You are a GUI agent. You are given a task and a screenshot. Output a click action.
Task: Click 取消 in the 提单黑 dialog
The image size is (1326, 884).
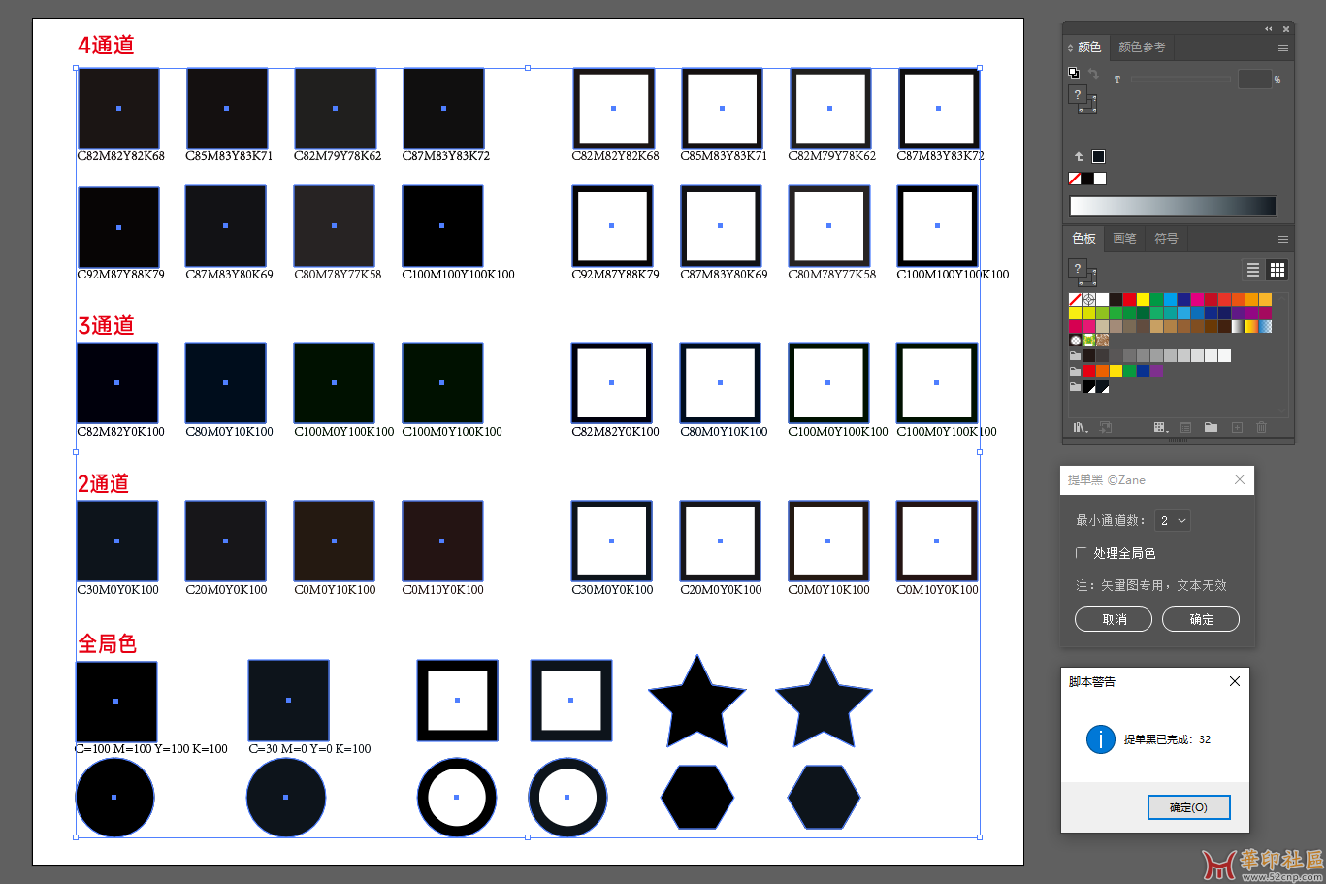(1114, 619)
